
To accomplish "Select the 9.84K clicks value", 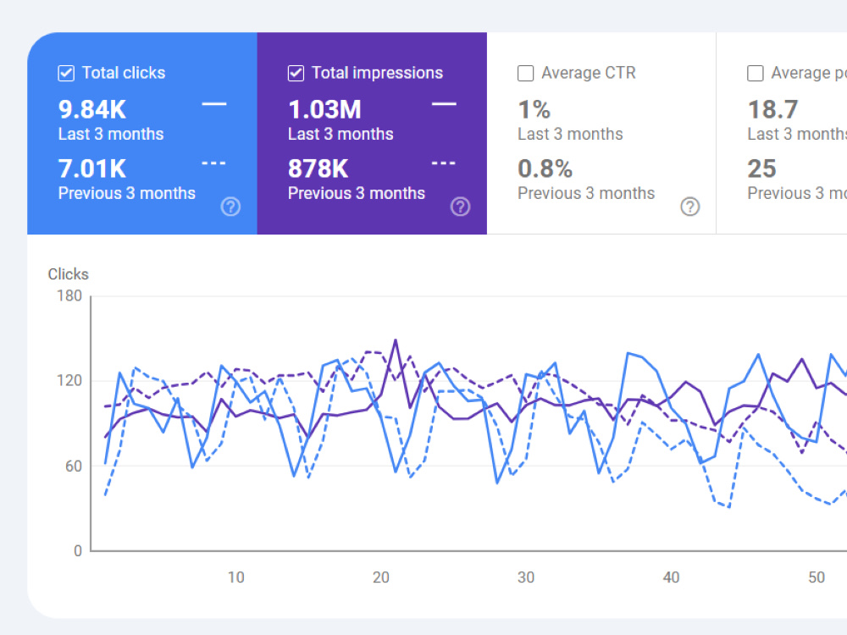I will tap(92, 109).
